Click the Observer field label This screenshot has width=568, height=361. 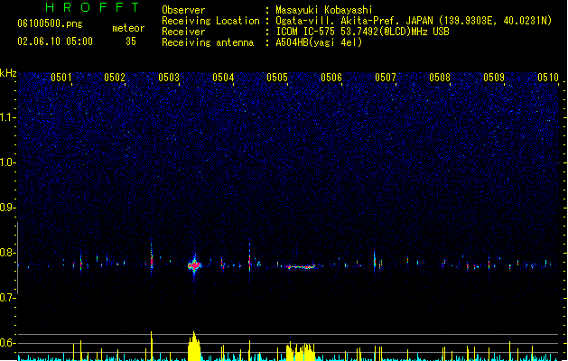pyautogui.click(x=183, y=10)
